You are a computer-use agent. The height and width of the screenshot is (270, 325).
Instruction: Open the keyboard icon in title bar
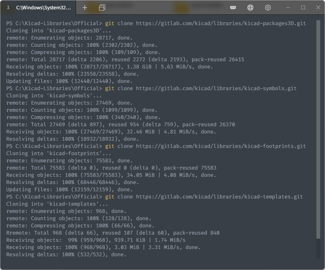tap(233, 8)
